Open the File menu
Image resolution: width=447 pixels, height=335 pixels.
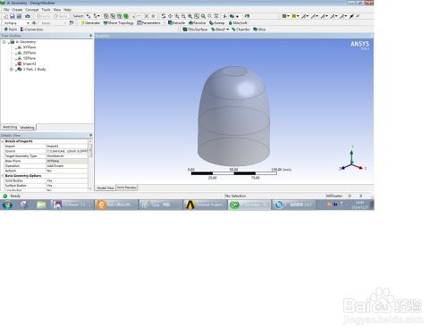pyautogui.click(x=6, y=10)
